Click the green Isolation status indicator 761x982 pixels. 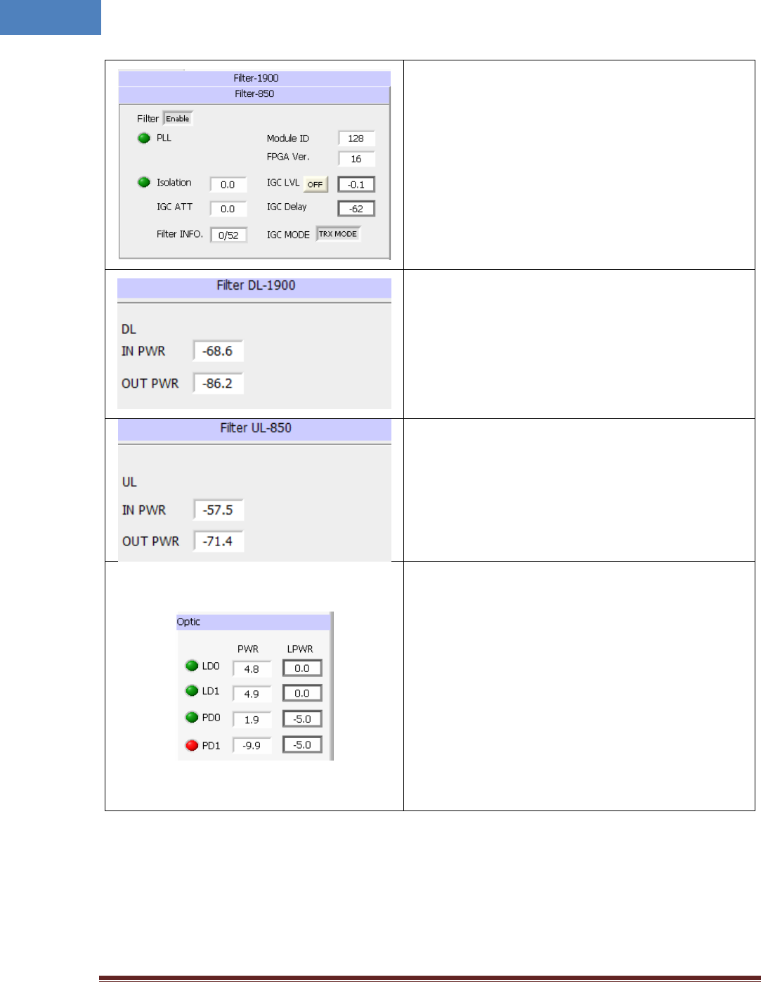pyautogui.click(x=144, y=182)
